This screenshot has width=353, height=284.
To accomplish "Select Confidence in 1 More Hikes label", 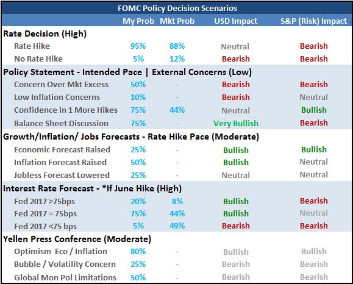I will pyautogui.click(x=66, y=110).
